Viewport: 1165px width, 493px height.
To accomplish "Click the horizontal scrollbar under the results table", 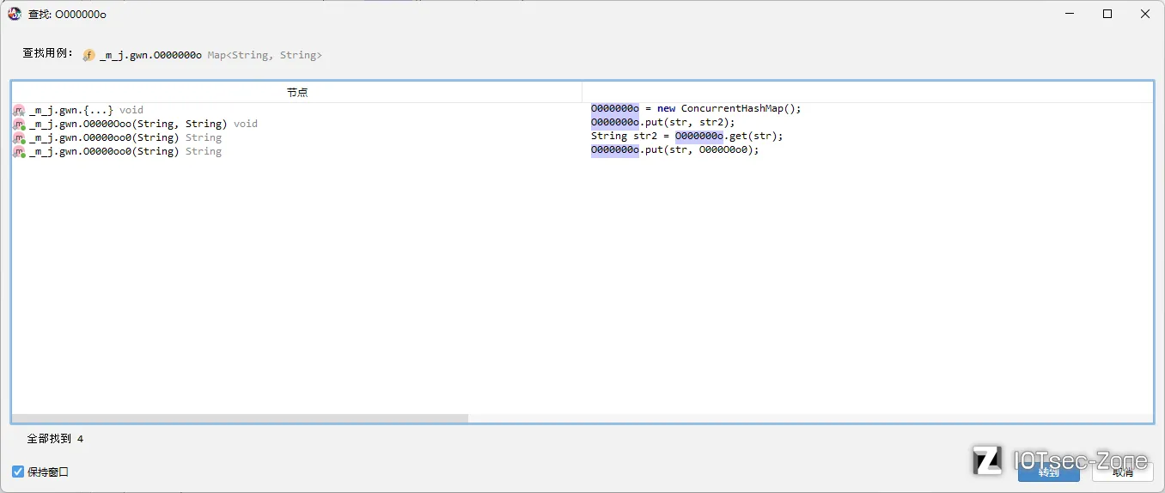I will click(x=241, y=418).
